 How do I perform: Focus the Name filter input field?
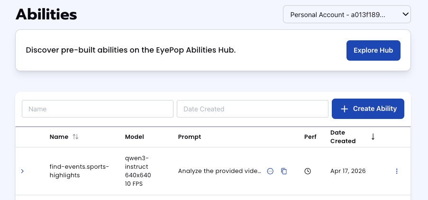click(98, 109)
